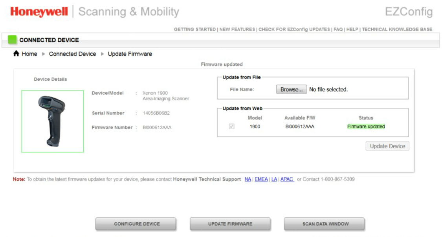Go to Connected Device breadcrumb

pyautogui.click(x=72, y=54)
